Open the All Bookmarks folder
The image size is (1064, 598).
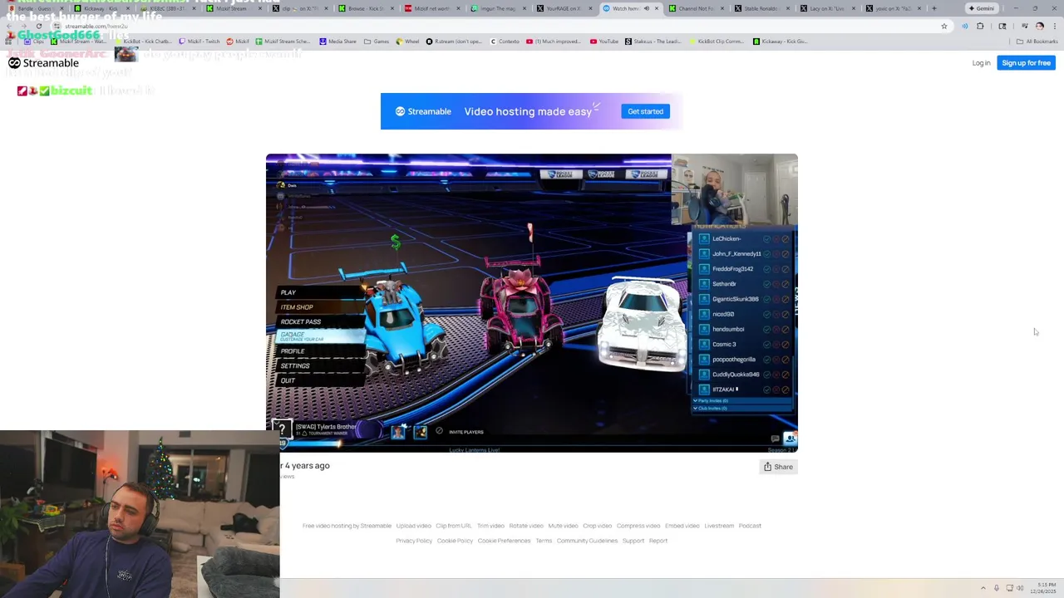pos(1037,42)
